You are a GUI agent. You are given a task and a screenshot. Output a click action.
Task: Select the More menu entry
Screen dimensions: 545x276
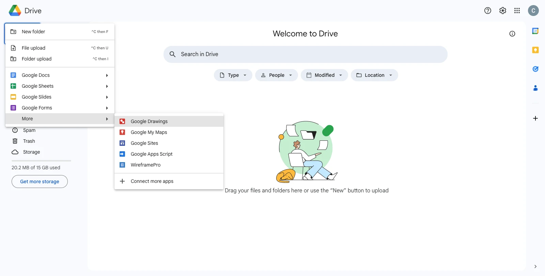click(60, 119)
